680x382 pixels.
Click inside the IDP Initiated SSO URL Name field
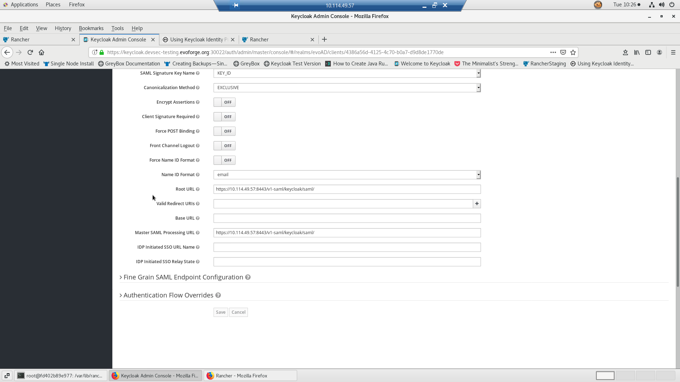point(346,247)
